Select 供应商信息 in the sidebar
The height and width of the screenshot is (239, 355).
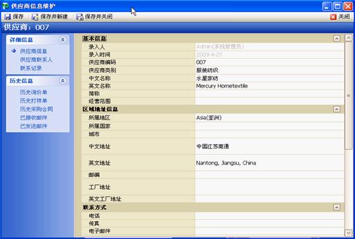[x=34, y=51]
